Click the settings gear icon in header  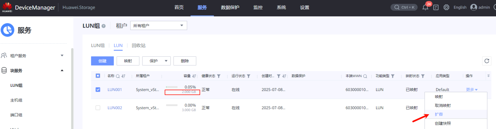446,7
